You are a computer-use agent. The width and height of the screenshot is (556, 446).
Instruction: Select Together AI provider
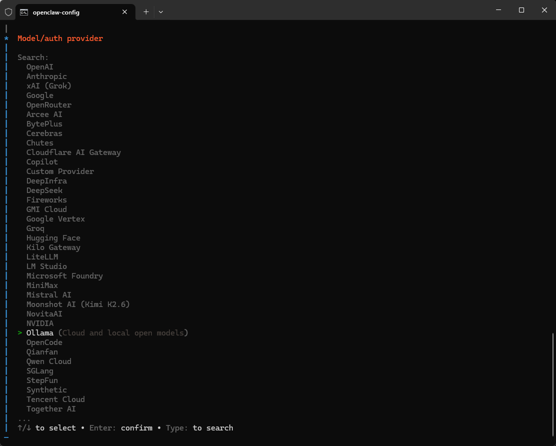tap(51, 409)
